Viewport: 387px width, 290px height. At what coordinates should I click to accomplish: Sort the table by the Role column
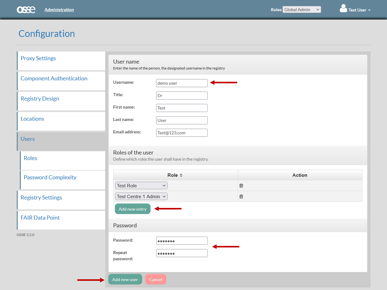(175, 175)
